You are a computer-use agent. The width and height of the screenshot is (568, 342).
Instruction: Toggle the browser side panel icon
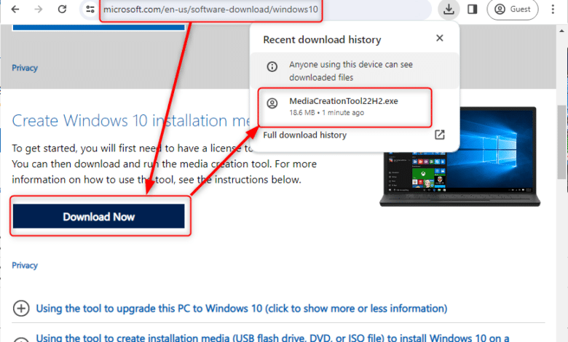tap(473, 9)
